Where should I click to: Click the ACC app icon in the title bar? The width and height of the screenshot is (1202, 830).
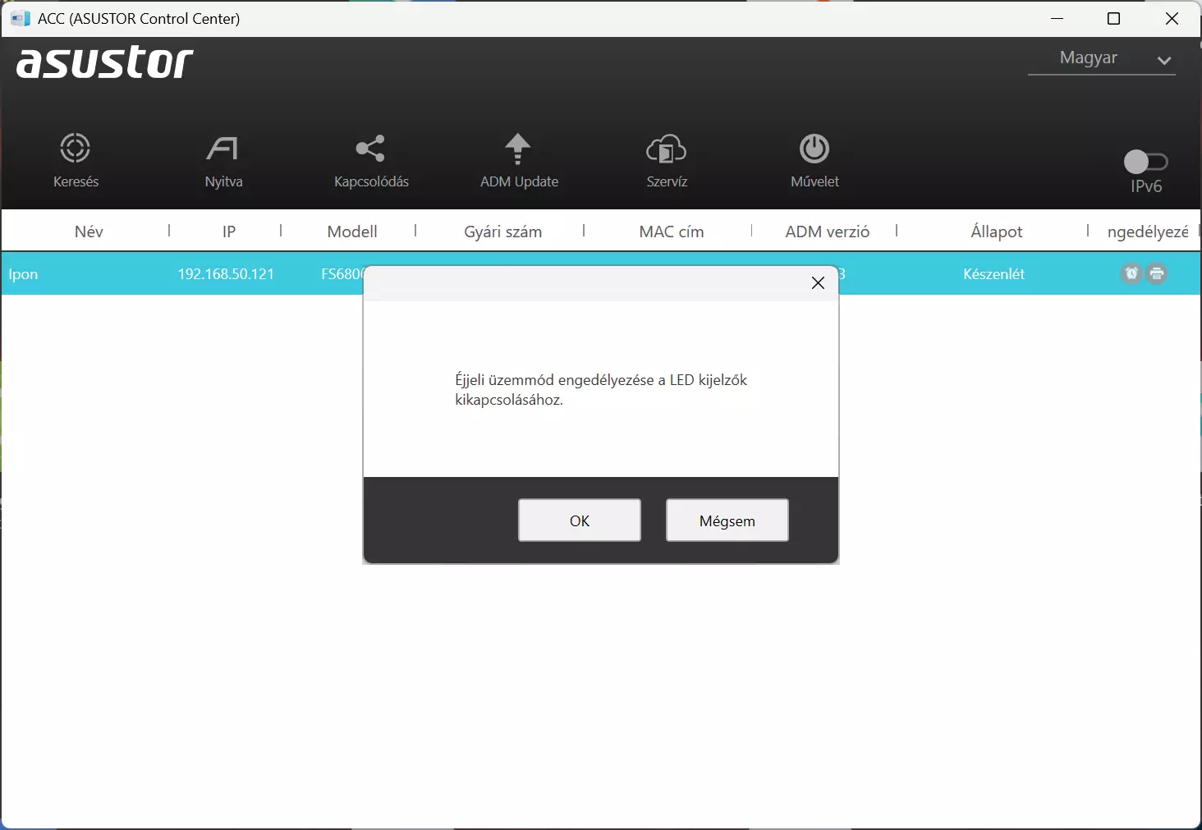pos(21,18)
